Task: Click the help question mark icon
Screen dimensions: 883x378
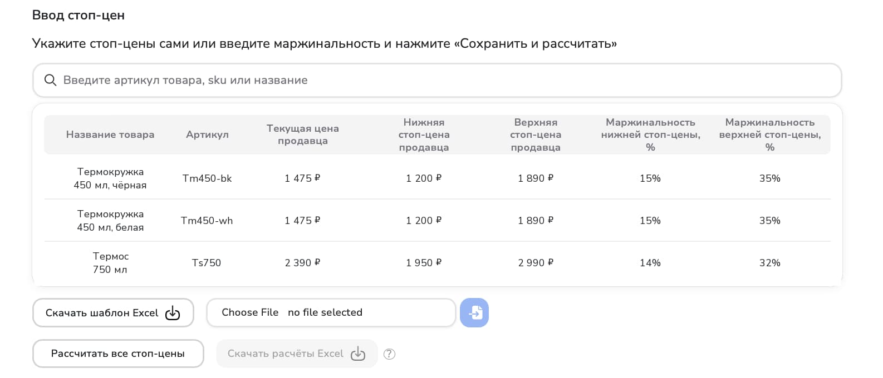Action: (390, 354)
